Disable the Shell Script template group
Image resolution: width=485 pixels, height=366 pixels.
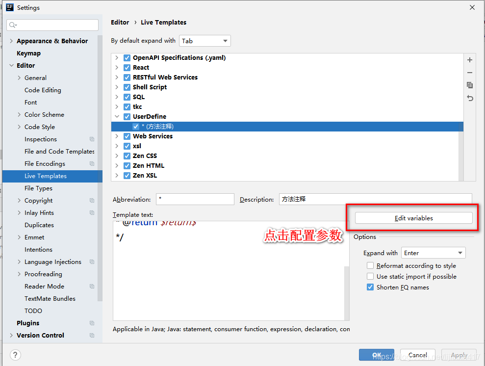(x=127, y=87)
